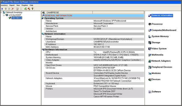Screen dimensions: 182x106
Task: View the Video System section
Action: [x=159, y=49]
